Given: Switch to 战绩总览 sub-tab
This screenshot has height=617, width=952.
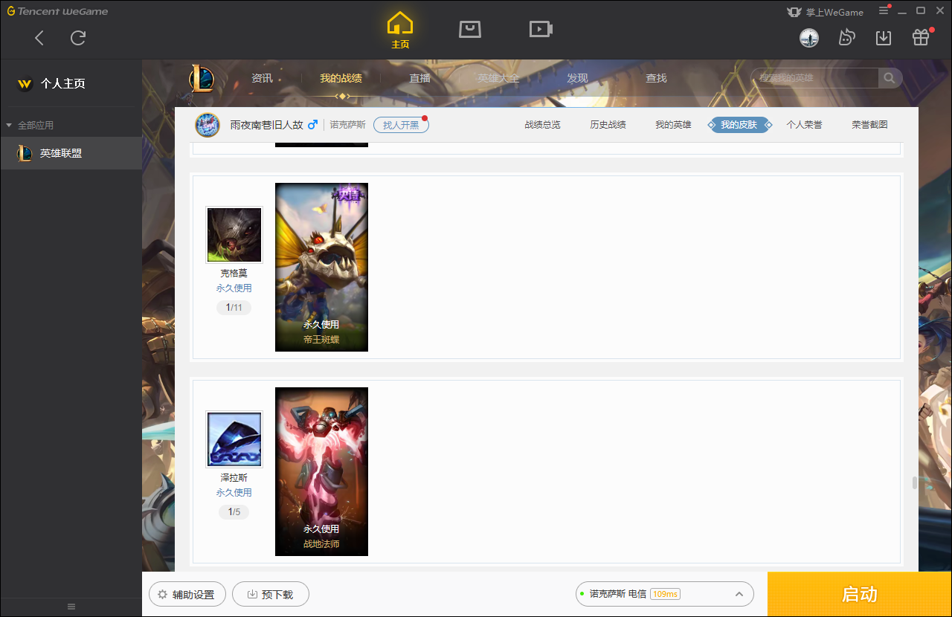Looking at the screenshot, I should [x=542, y=125].
